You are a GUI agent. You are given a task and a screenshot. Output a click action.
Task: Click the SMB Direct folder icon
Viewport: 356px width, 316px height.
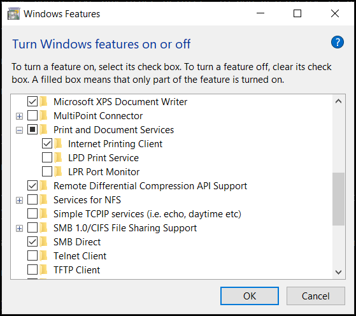[43, 242]
